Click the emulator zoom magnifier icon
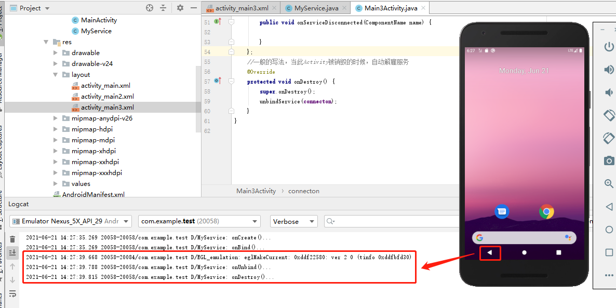This screenshot has width=616, height=308. [x=609, y=183]
